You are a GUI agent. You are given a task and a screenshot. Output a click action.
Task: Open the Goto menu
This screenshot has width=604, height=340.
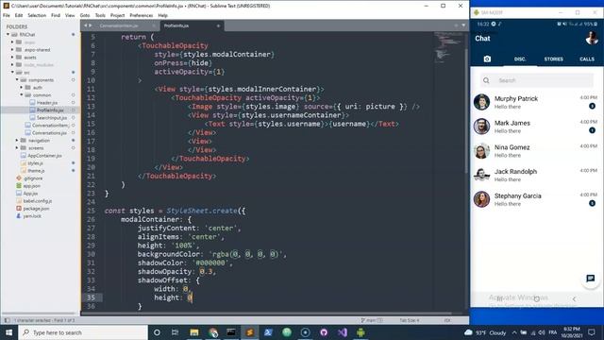[x=85, y=15]
